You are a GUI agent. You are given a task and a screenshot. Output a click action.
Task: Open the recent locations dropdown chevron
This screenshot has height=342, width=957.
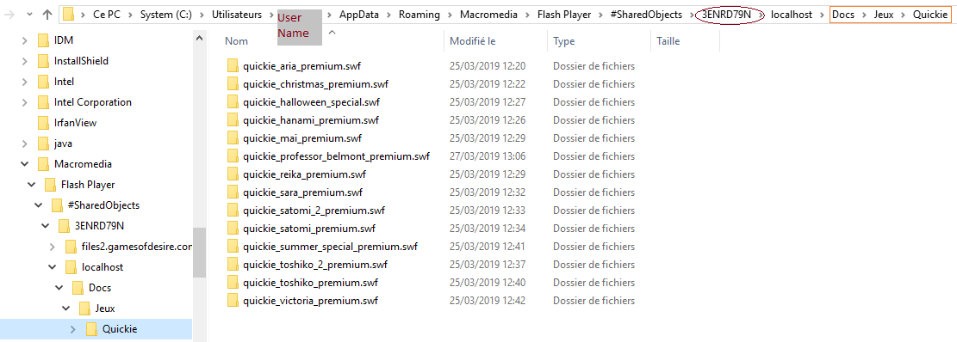click(x=29, y=15)
